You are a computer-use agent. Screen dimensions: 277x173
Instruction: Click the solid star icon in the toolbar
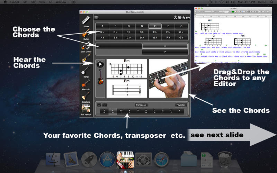point(184,17)
